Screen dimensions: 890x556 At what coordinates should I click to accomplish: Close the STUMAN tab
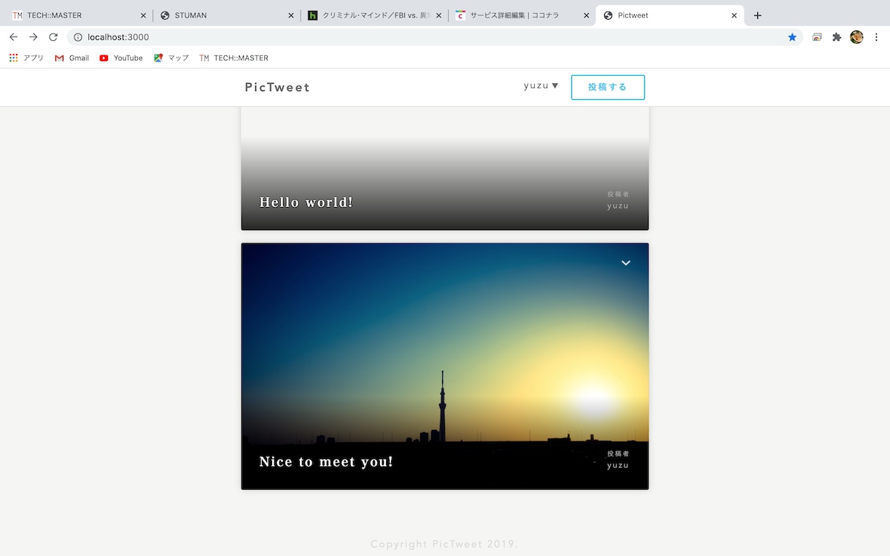coord(291,15)
